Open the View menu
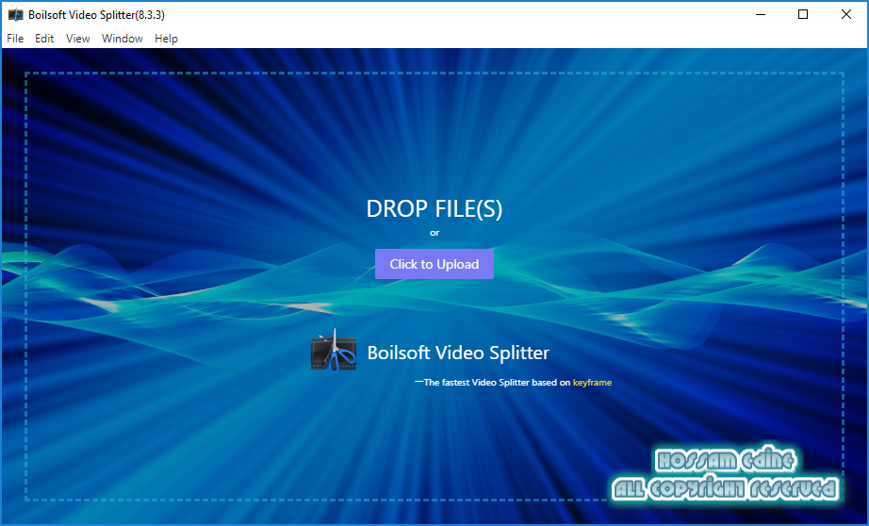The image size is (869, 526). coord(77,39)
